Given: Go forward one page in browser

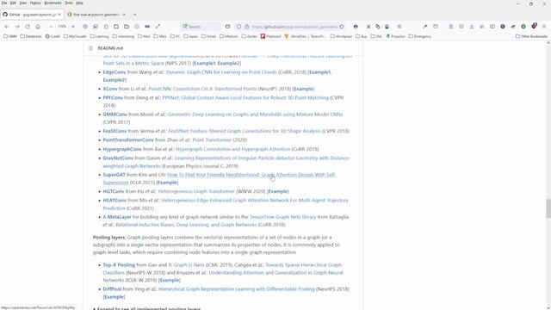Looking at the screenshot, I should [x=17, y=27].
